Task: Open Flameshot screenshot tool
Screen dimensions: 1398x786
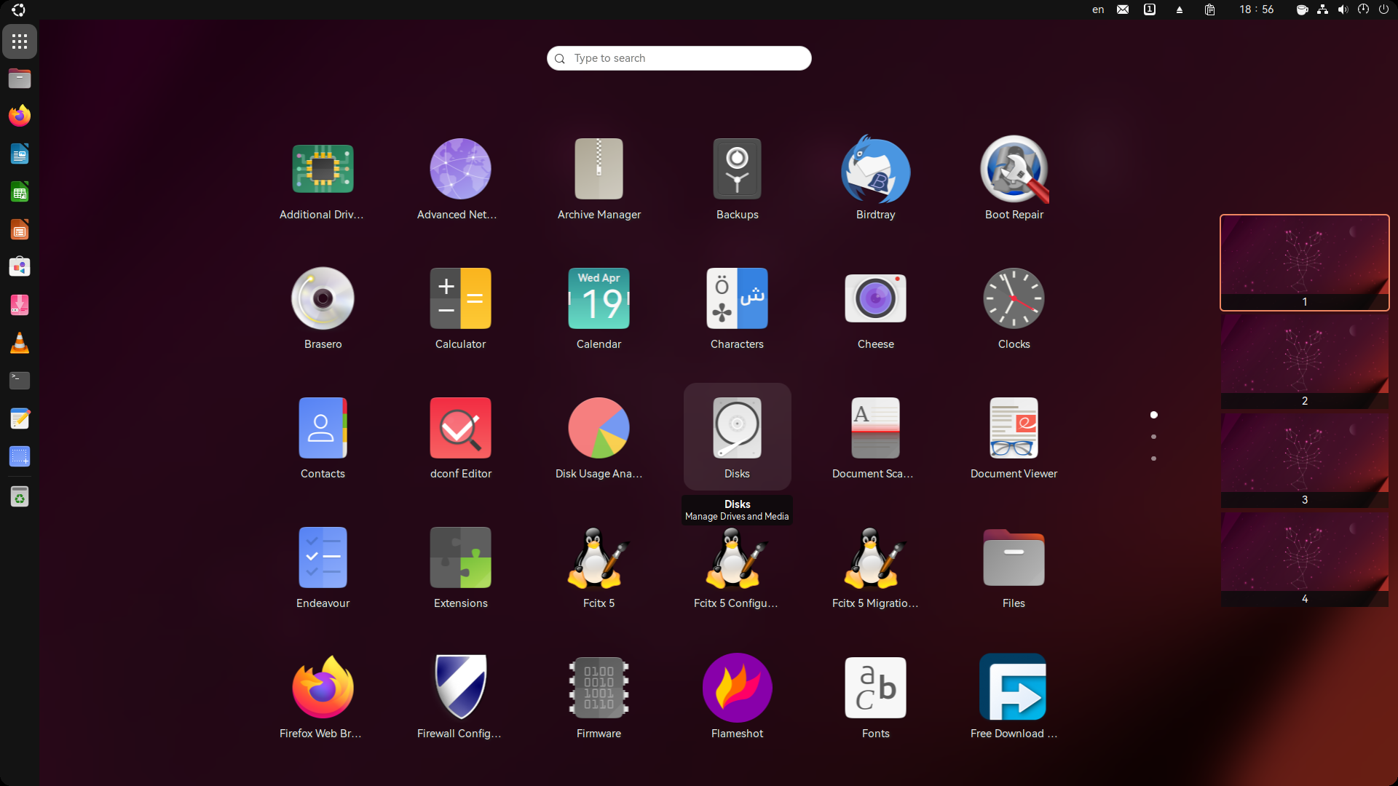Action: coord(737,697)
